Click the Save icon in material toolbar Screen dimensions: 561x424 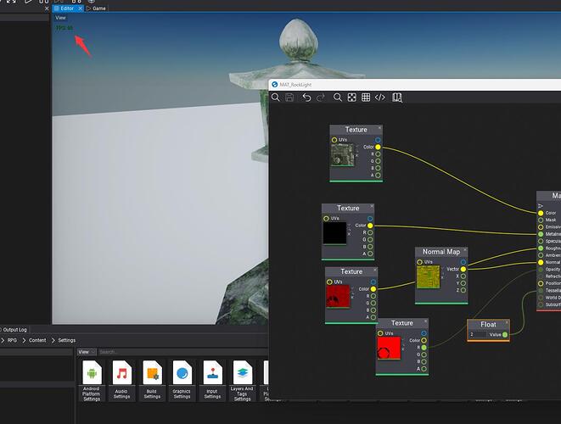tap(290, 98)
